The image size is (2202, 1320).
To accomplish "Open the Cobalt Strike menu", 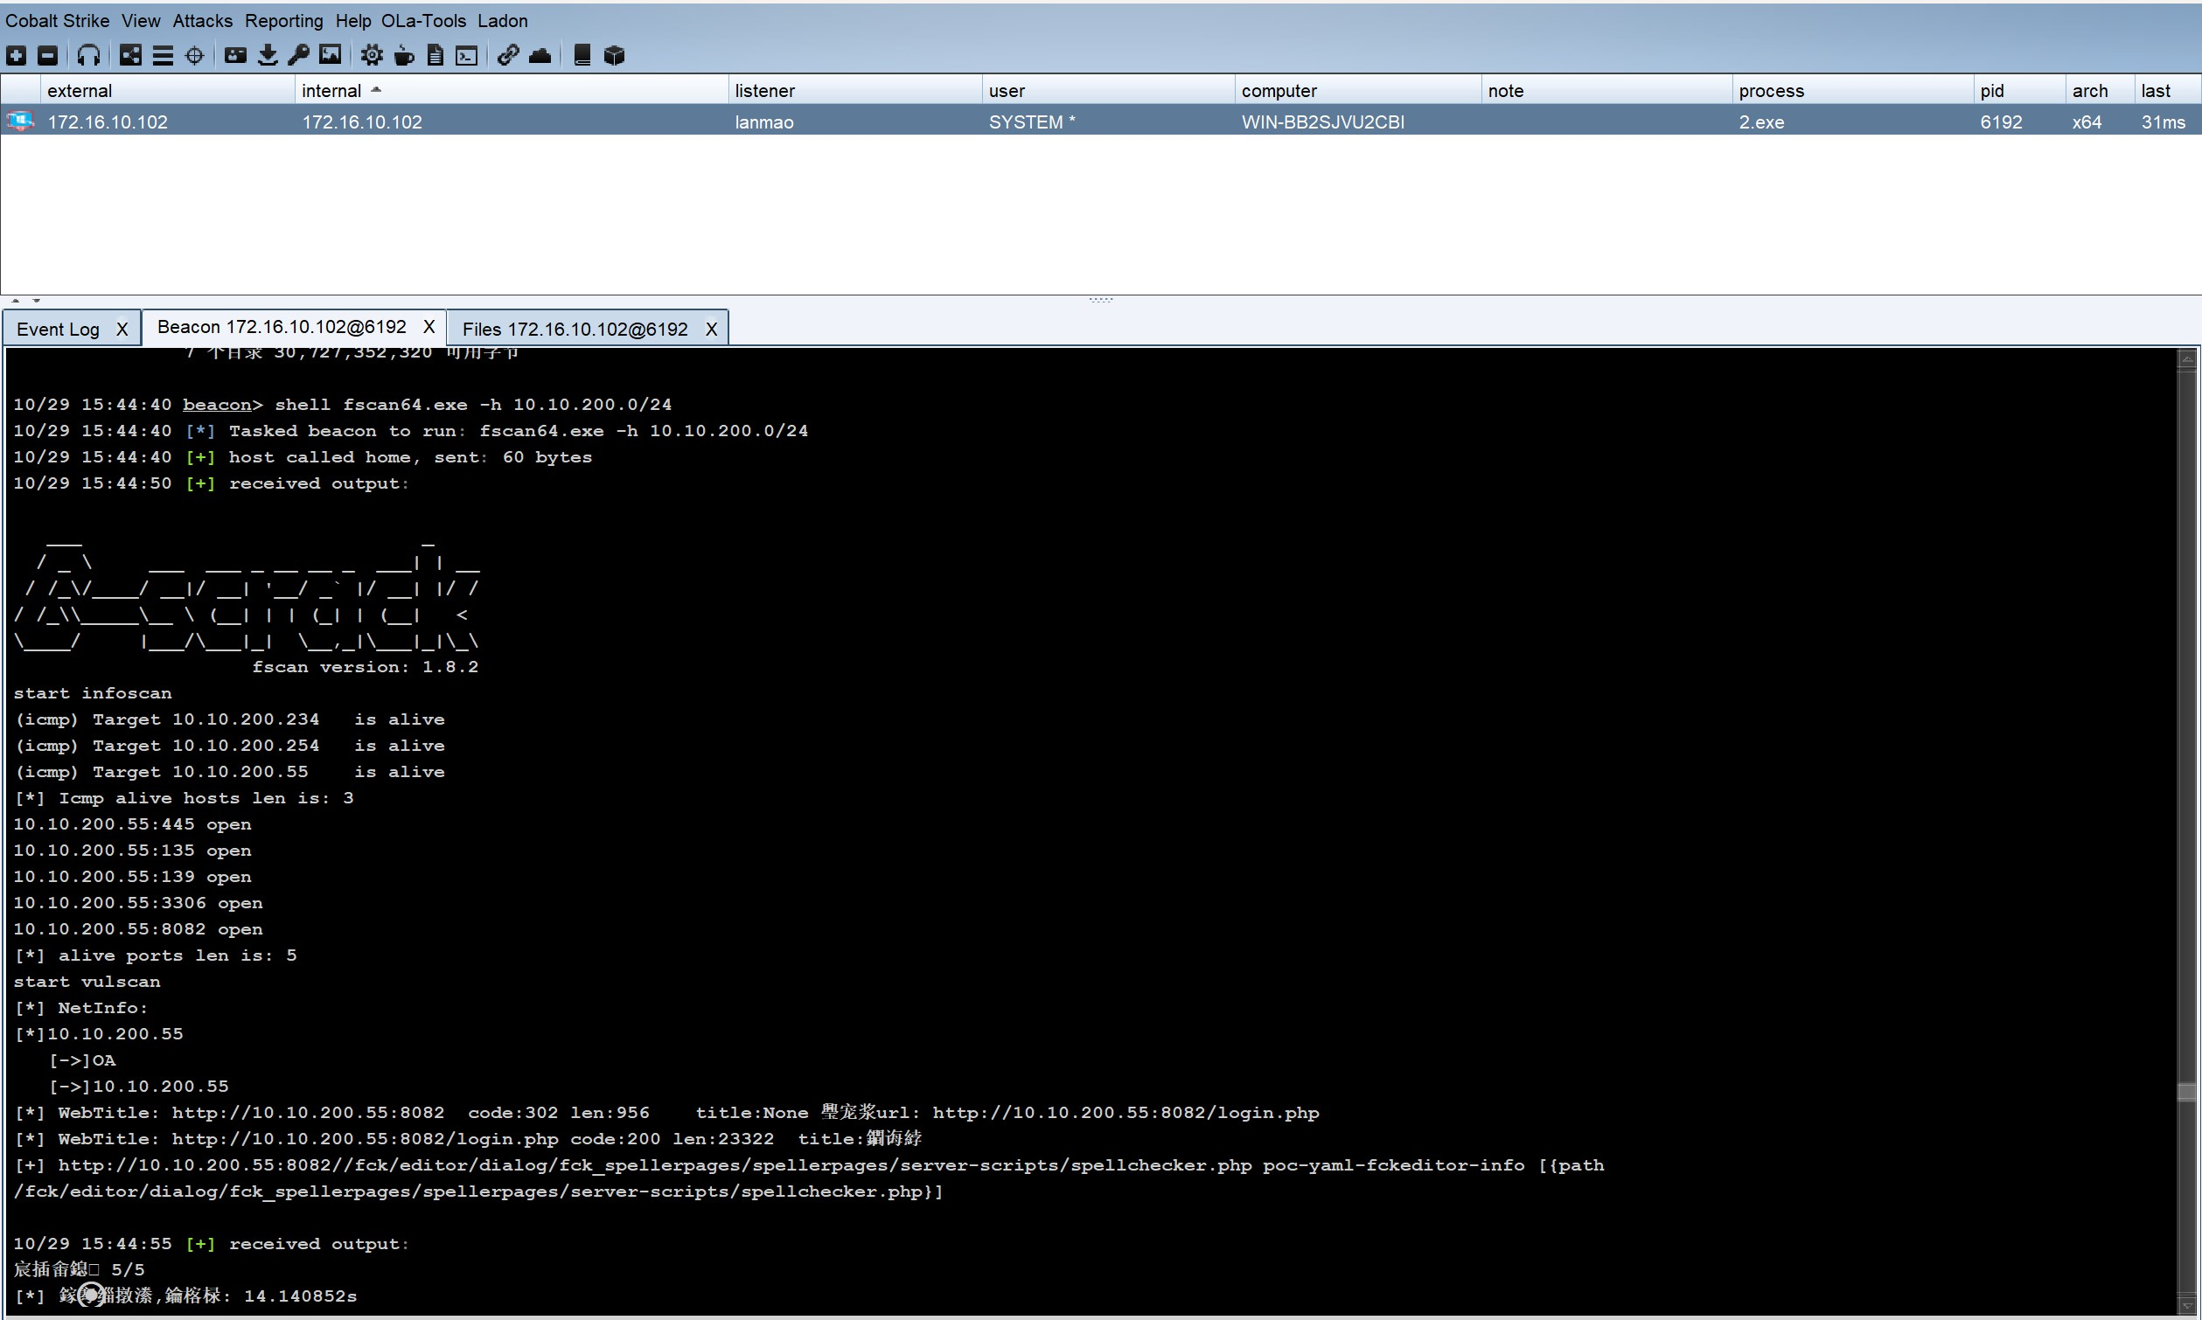I will pyautogui.click(x=58, y=20).
